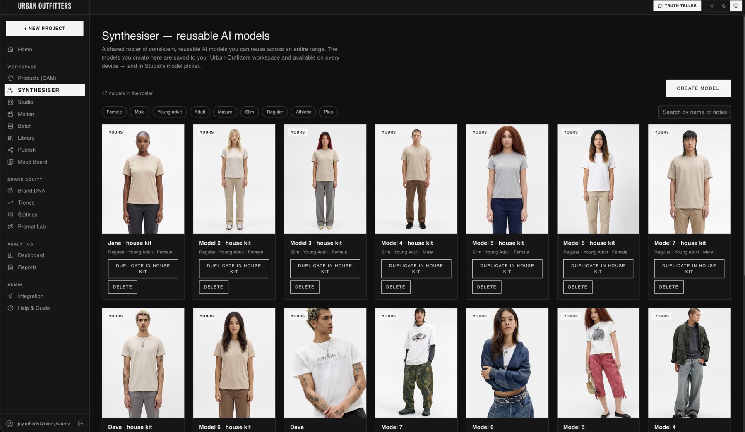Click the Search by name or notes field
745x432 pixels.
click(x=695, y=112)
